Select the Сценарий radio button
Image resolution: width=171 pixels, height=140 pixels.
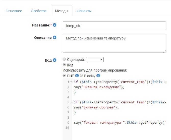pos(64,59)
